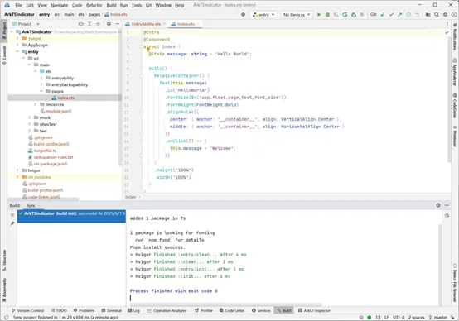
Task: Expand all nodes icon in Project panel
Action: (x=89, y=24)
